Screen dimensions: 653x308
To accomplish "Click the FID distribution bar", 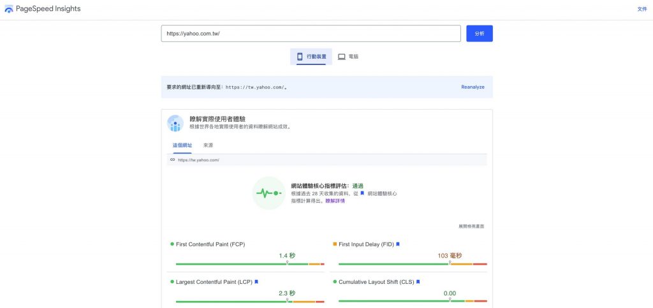I will point(413,264).
